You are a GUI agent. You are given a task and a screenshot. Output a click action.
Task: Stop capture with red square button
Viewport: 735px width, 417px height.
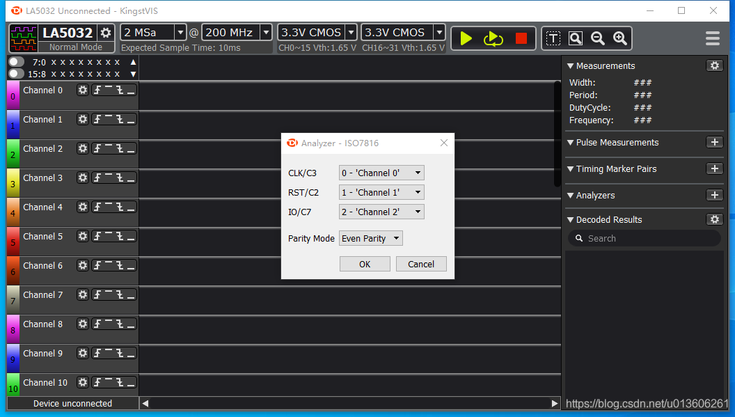click(x=521, y=38)
